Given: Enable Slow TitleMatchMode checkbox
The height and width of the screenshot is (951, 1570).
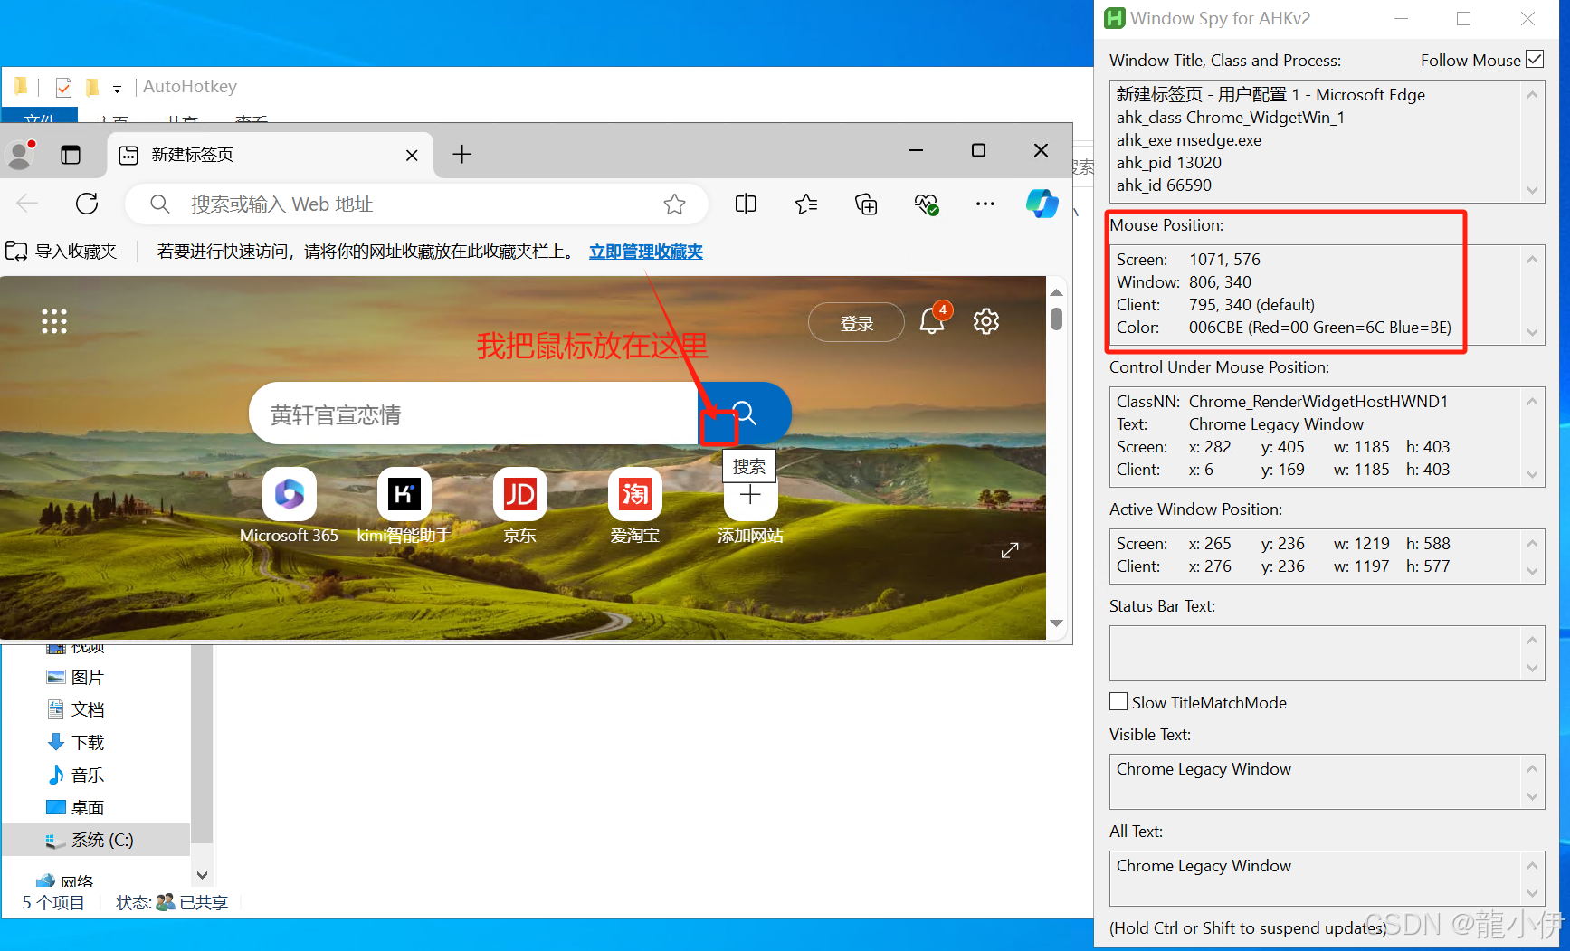Looking at the screenshot, I should 1118,701.
